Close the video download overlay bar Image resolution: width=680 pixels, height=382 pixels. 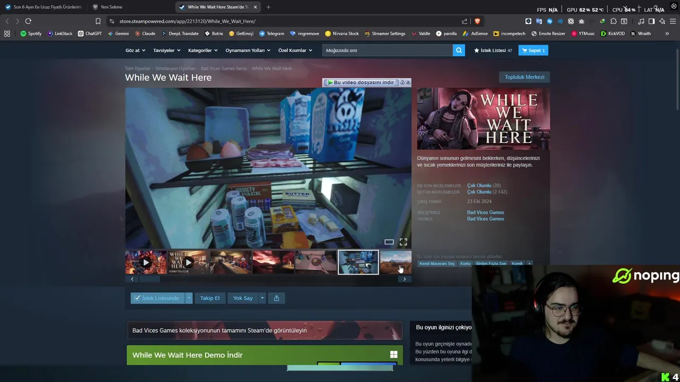(x=408, y=82)
